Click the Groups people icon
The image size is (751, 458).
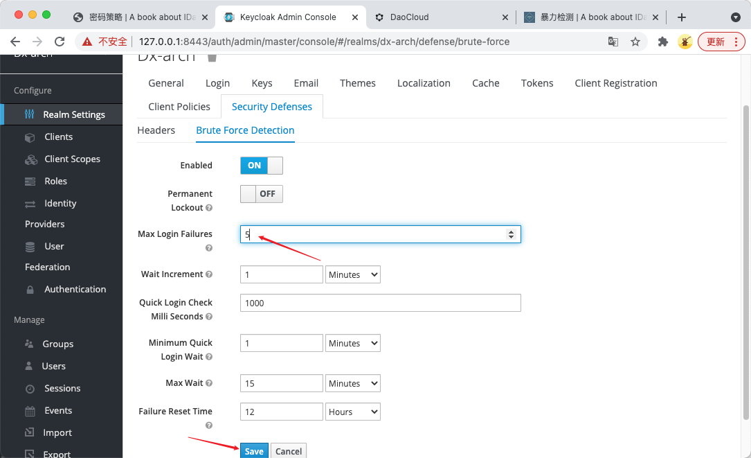(x=29, y=344)
